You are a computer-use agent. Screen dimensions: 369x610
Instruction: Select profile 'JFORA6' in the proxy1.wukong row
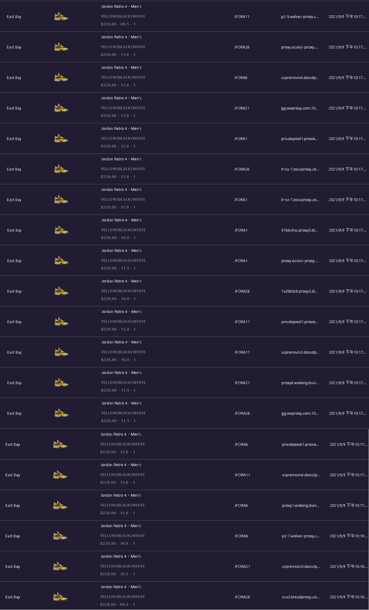coord(241,505)
